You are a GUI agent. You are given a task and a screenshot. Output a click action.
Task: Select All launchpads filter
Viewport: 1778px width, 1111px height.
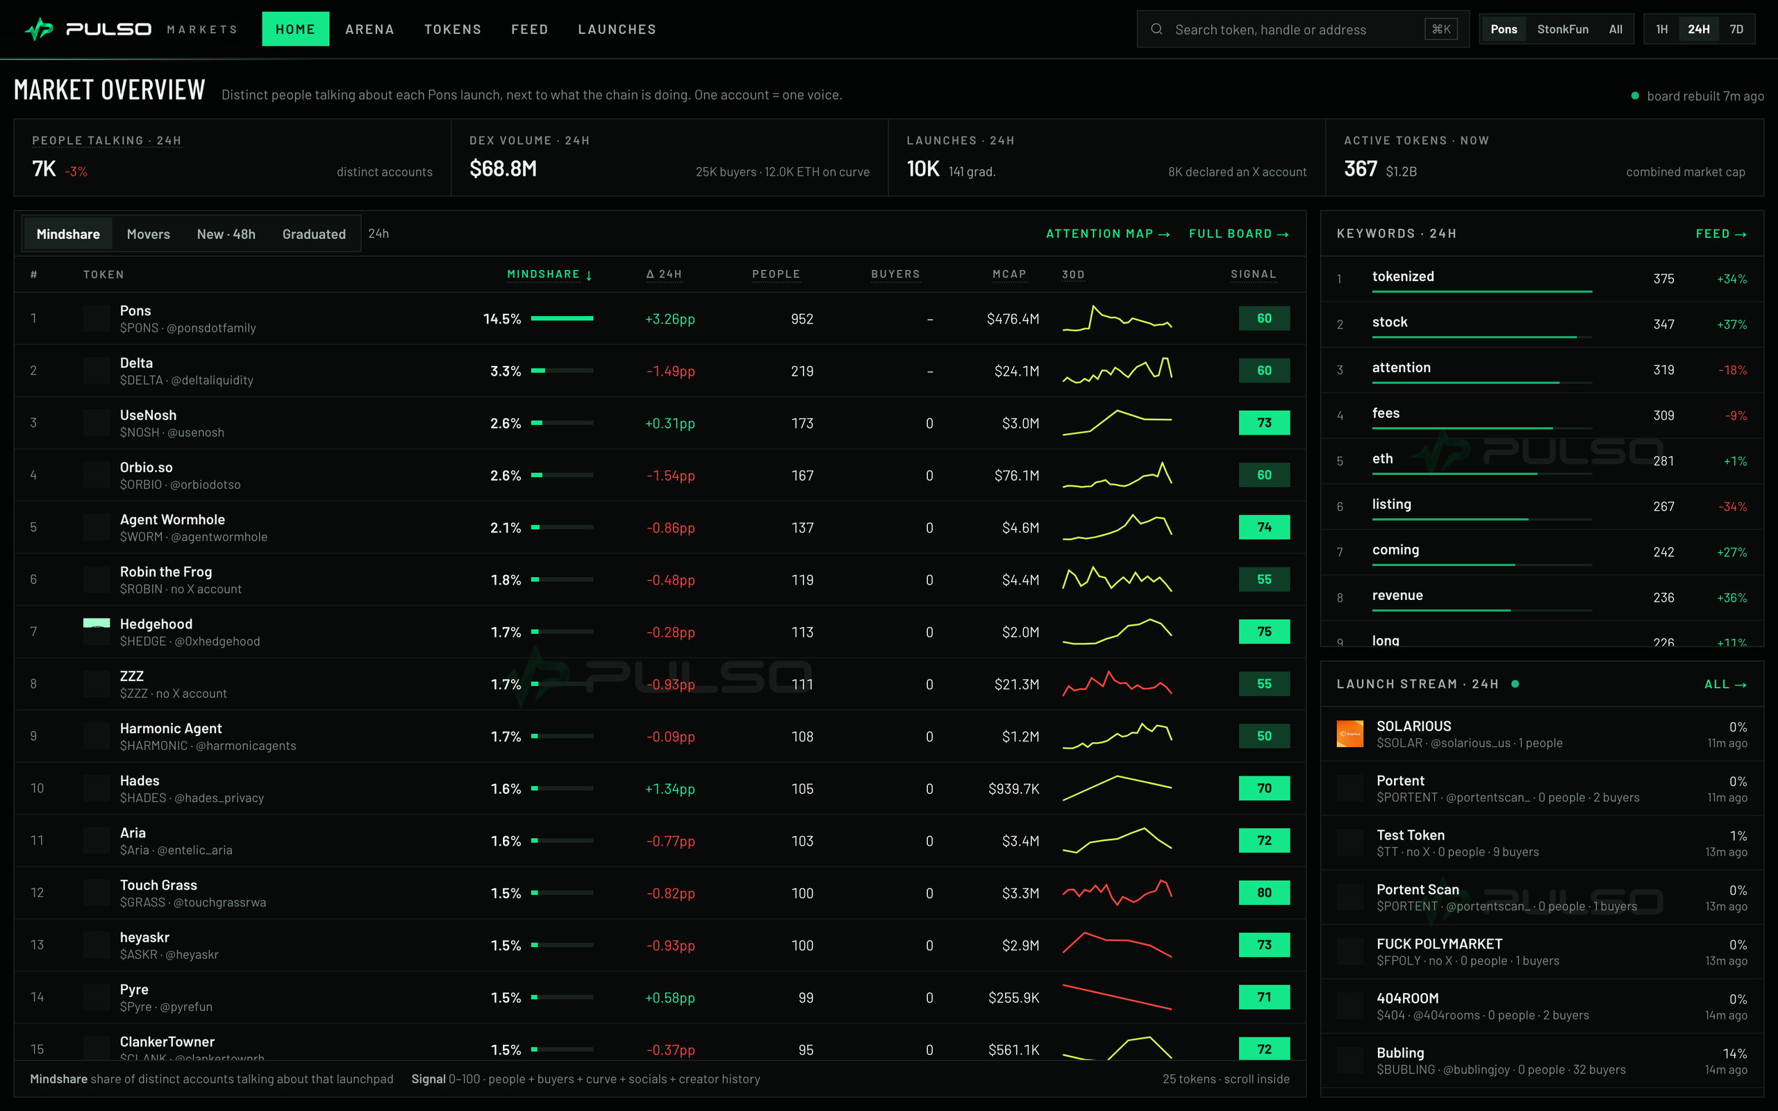point(1615,29)
